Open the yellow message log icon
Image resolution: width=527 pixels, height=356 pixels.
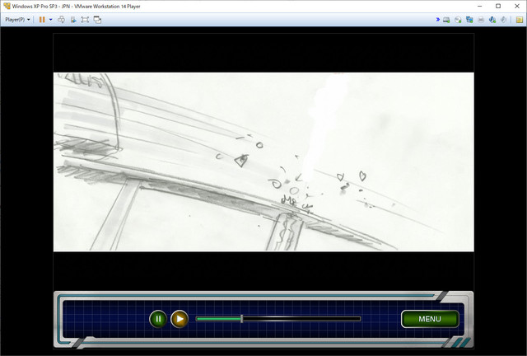(520, 20)
